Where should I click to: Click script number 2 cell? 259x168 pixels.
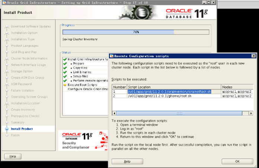[119, 96]
